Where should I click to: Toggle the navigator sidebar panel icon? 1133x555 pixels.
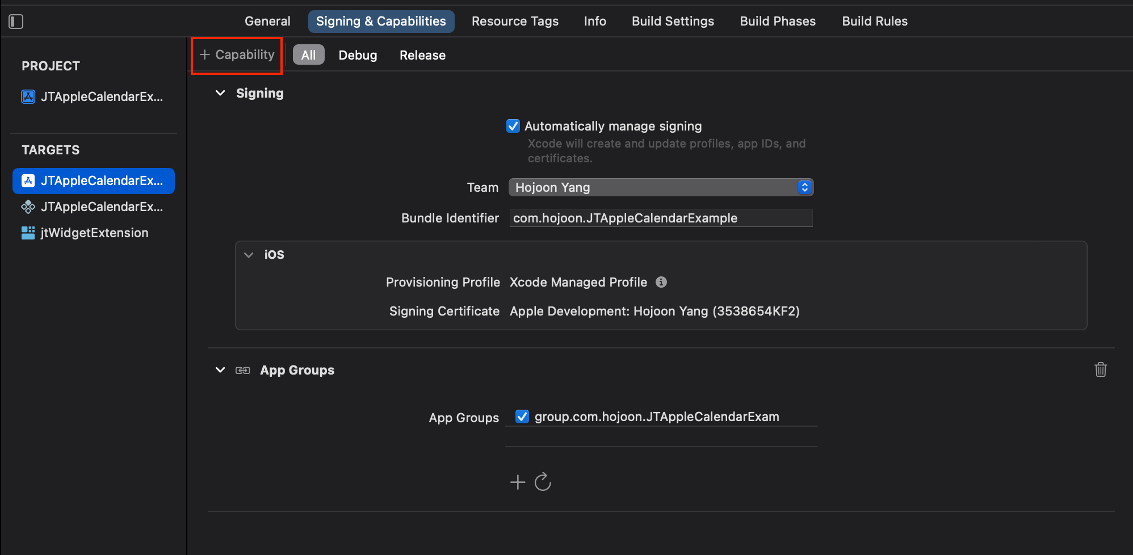click(x=16, y=22)
